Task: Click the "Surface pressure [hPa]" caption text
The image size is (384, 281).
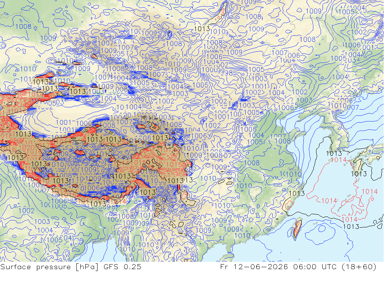Action: click(x=49, y=267)
